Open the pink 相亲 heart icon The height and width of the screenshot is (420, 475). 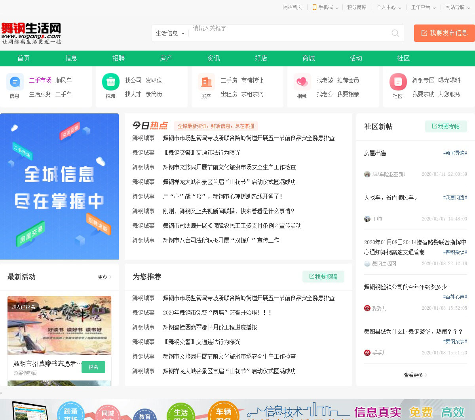[x=302, y=82]
